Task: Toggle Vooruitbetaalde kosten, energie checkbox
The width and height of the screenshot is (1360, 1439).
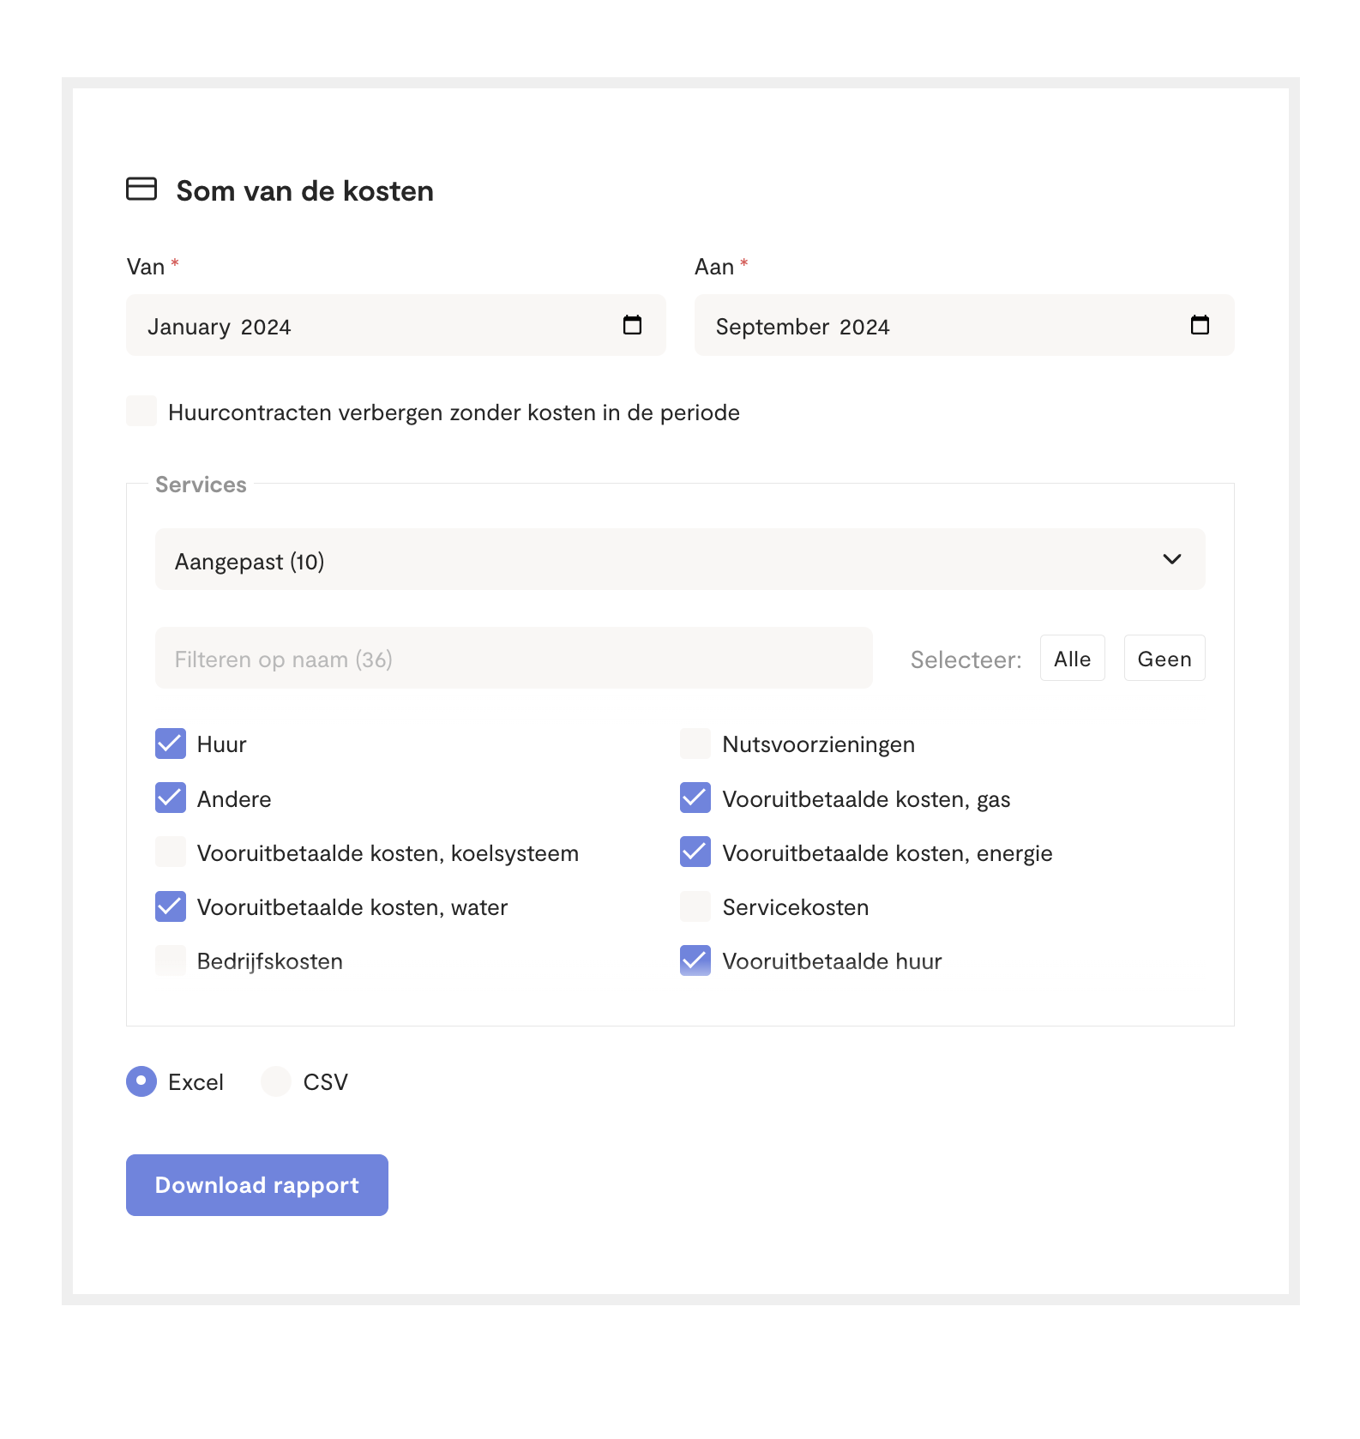Action: point(695,852)
